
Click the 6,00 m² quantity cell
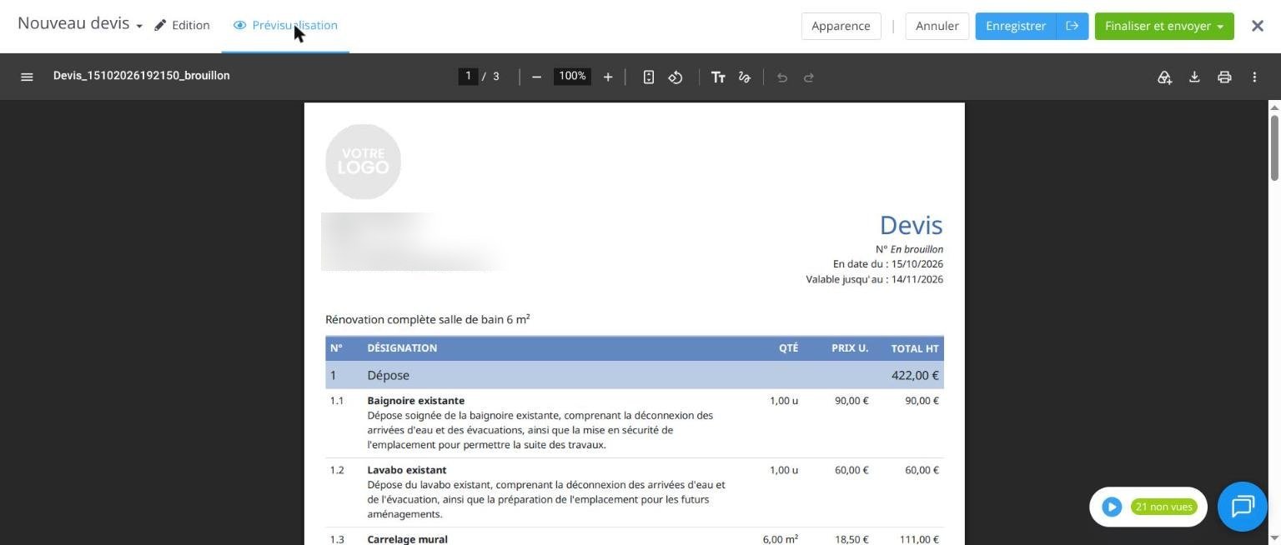pos(780,539)
